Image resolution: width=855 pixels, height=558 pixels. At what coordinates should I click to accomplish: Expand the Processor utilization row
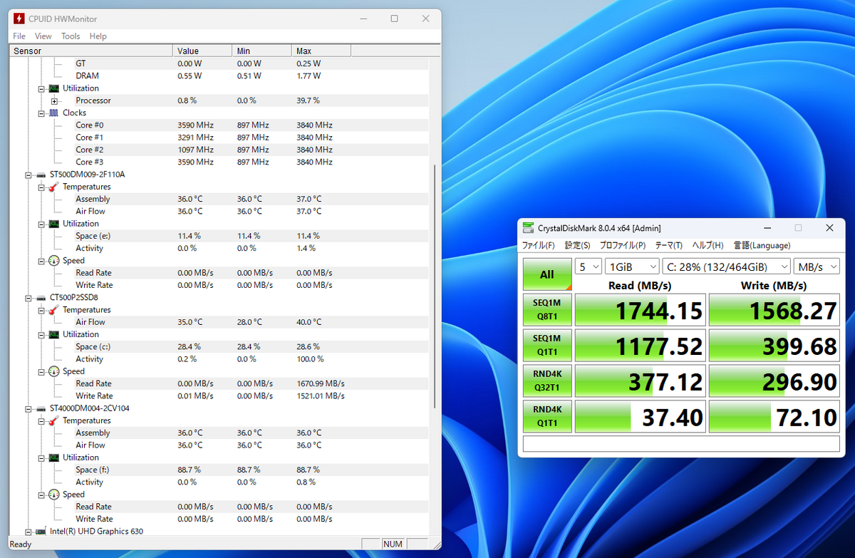coord(54,100)
